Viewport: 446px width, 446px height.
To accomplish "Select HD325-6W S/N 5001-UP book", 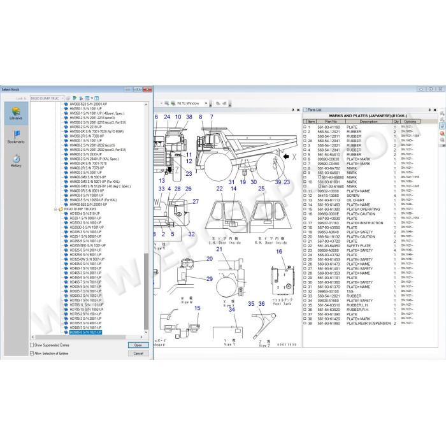I will click(x=87, y=259).
